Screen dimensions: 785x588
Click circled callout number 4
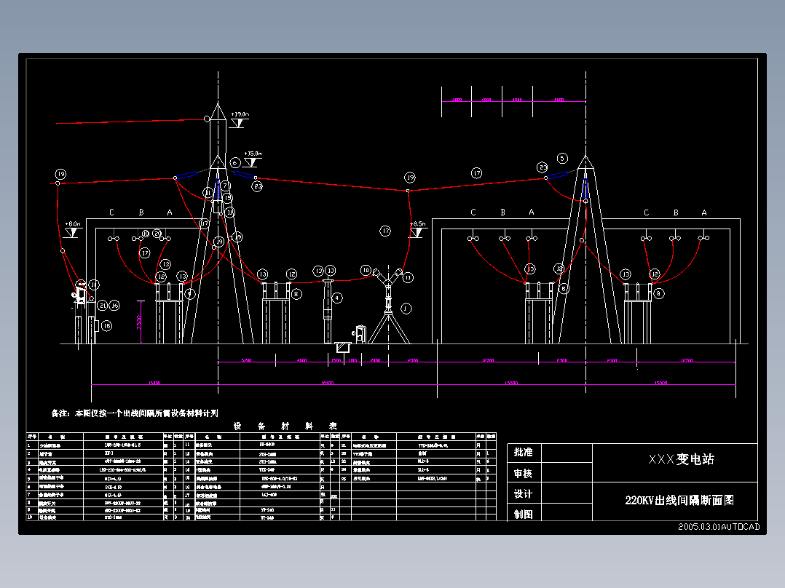click(x=337, y=298)
